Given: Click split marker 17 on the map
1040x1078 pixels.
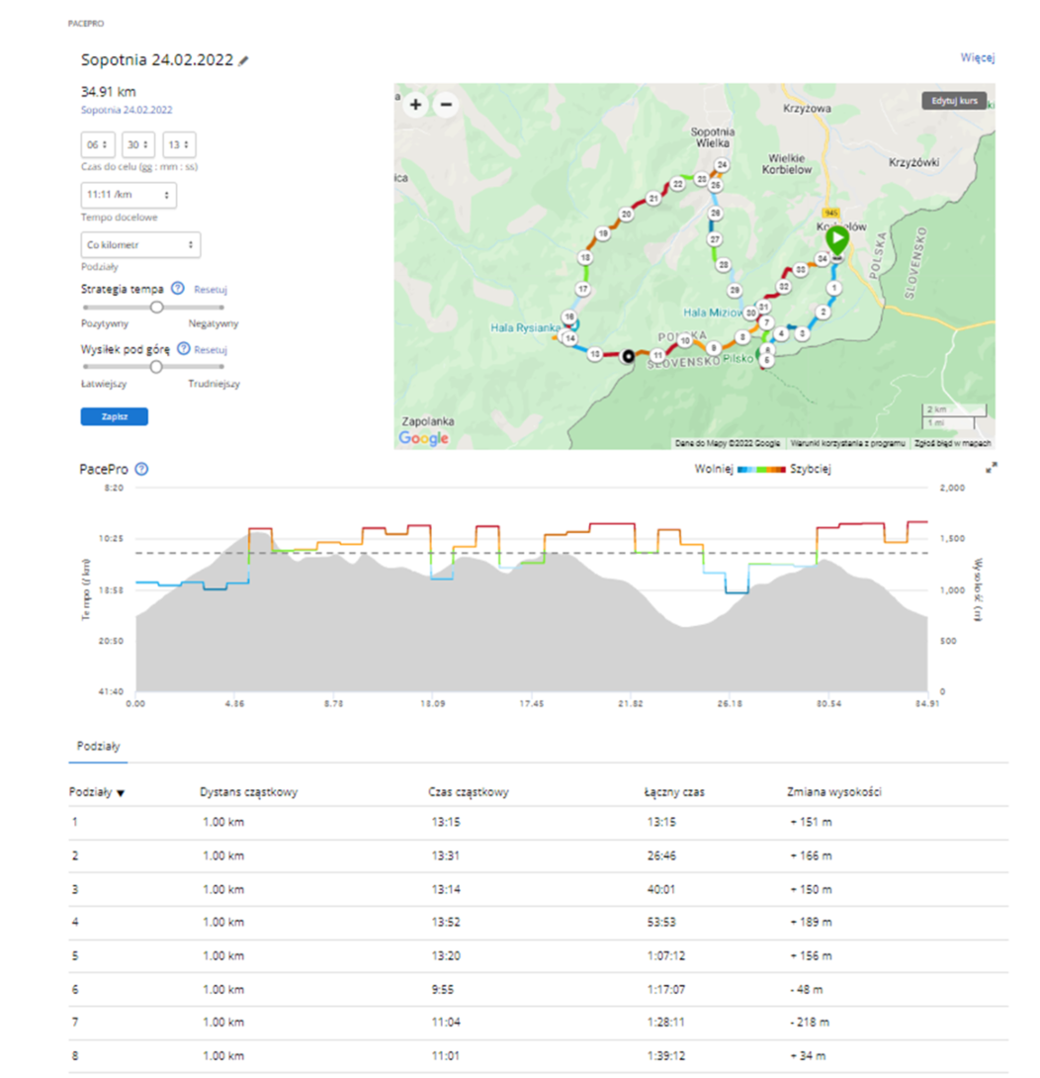Looking at the screenshot, I should [x=583, y=290].
